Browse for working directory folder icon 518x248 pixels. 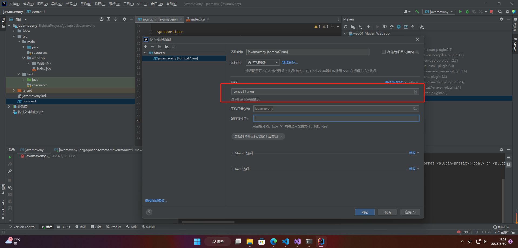point(415,109)
